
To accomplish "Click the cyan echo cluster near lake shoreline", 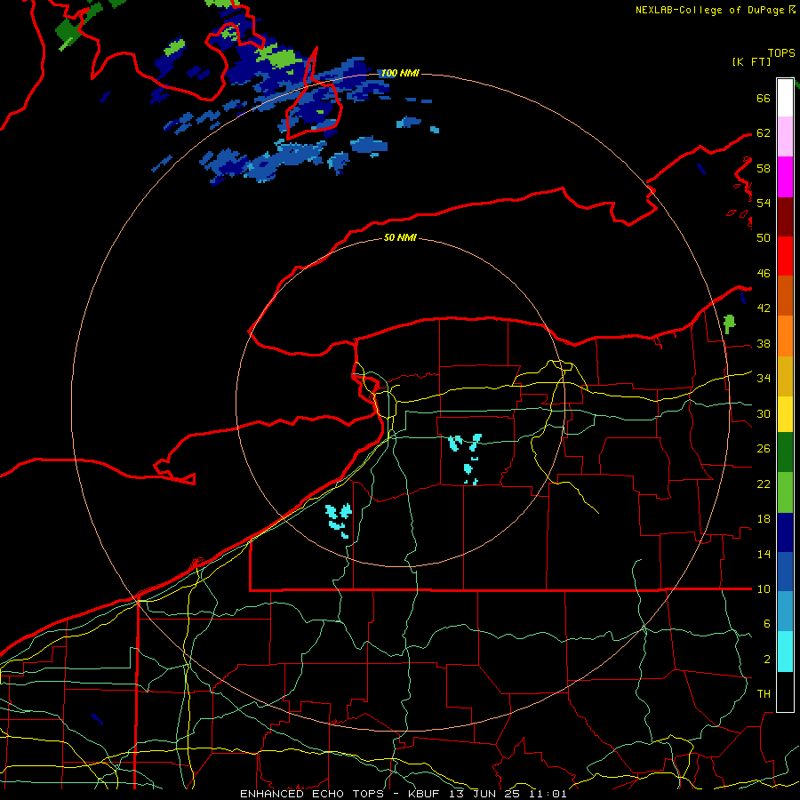I will [339, 520].
